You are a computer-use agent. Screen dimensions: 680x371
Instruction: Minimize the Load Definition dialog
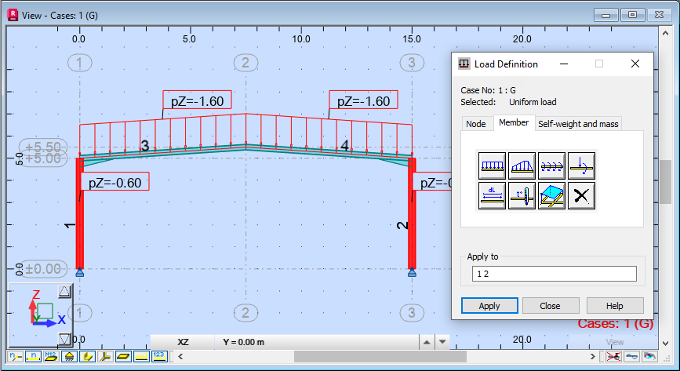pos(564,64)
